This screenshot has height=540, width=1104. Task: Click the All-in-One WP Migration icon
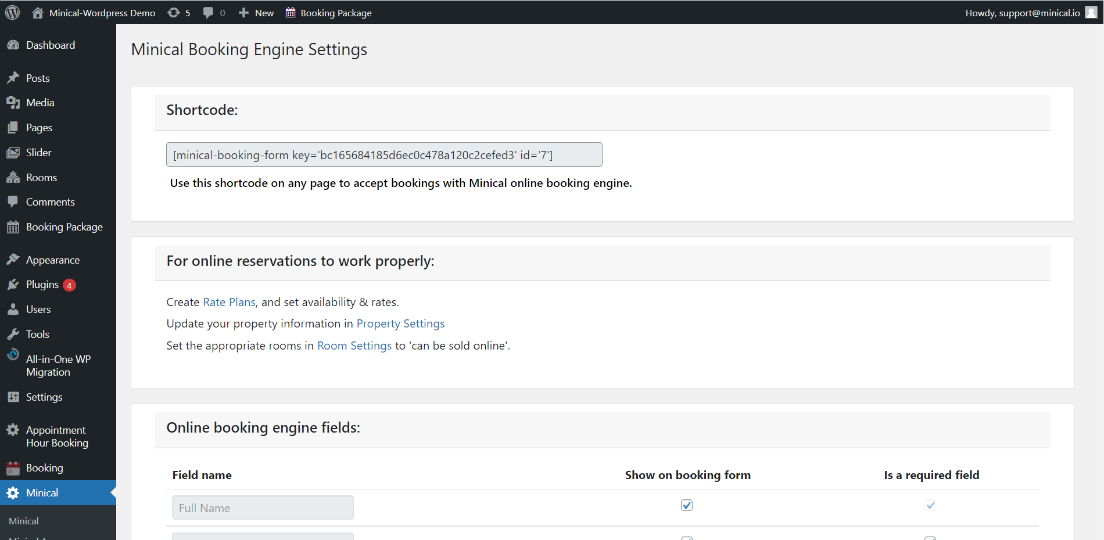tap(13, 354)
